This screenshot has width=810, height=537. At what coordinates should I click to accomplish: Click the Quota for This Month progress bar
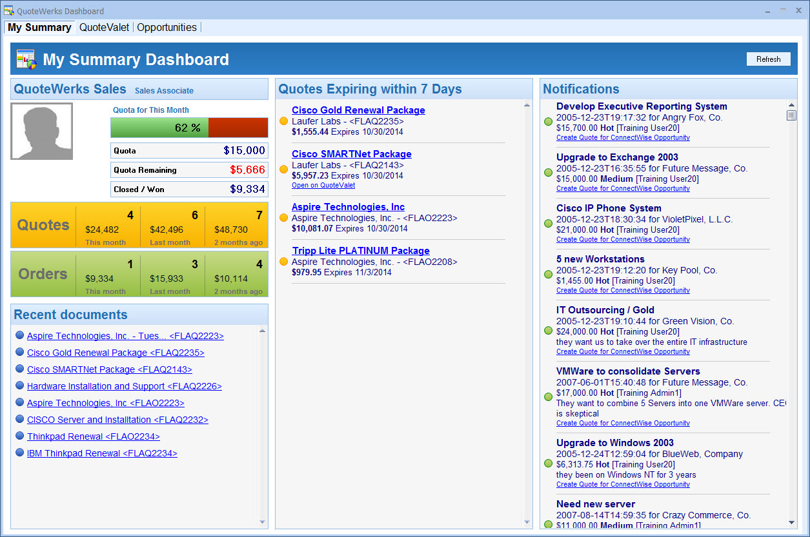[189, 128]
